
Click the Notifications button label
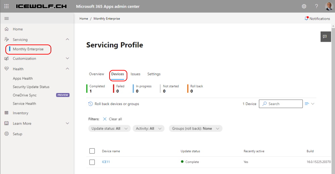coord(320,19)
